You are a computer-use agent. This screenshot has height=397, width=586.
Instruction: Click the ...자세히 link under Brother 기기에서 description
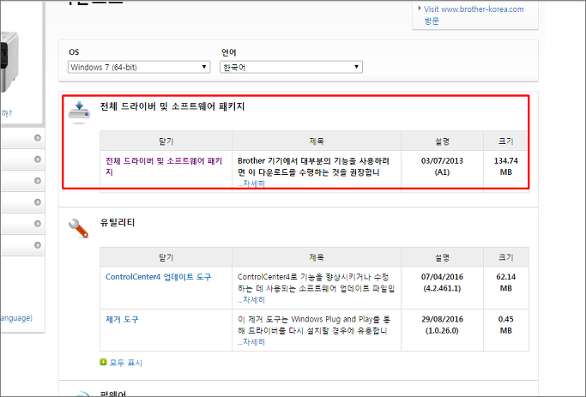251,183
